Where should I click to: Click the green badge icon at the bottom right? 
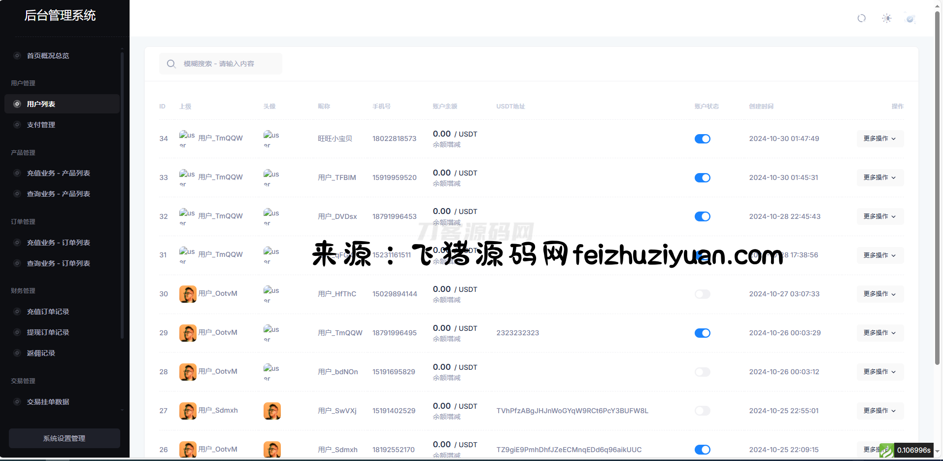886,450
